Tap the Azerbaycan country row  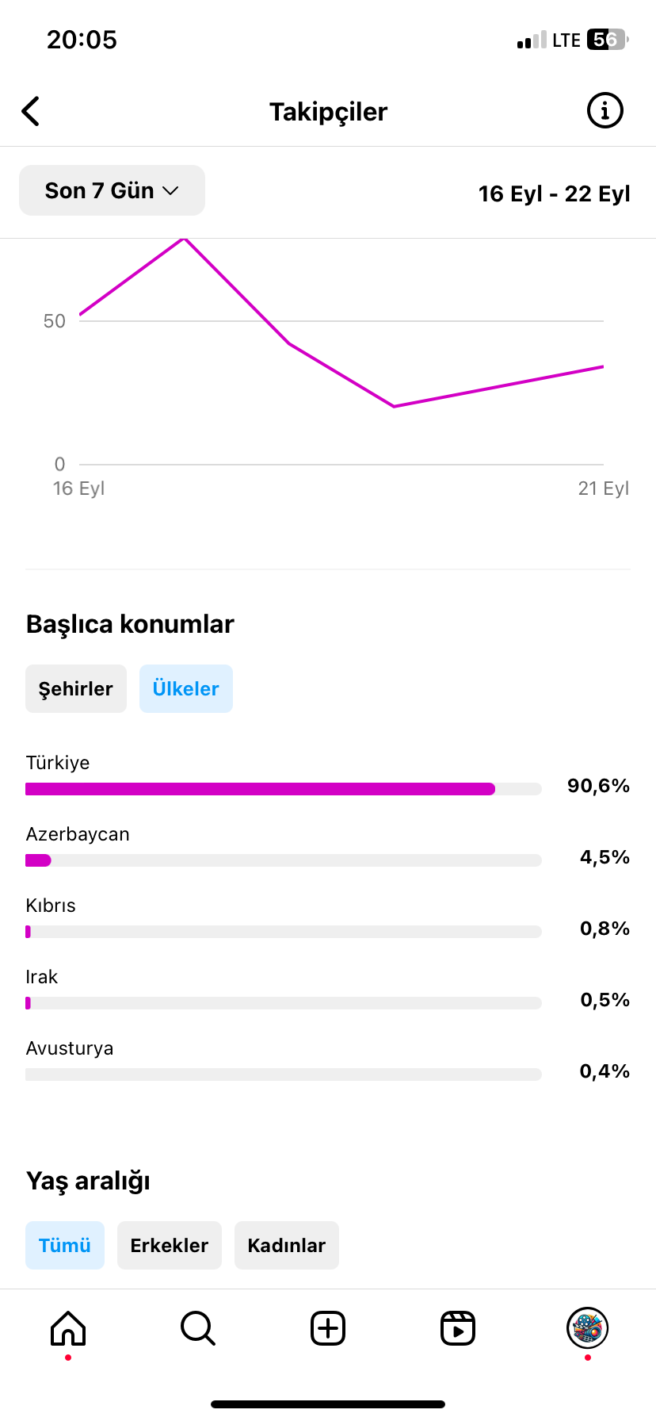pyautogui.click(x=328, y=847)
